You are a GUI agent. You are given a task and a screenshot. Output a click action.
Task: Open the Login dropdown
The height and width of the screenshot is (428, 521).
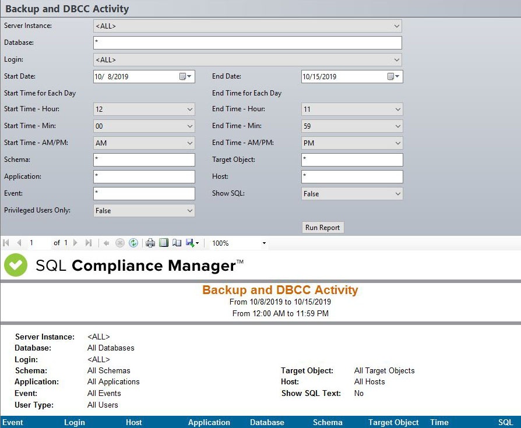pos(397,59)
